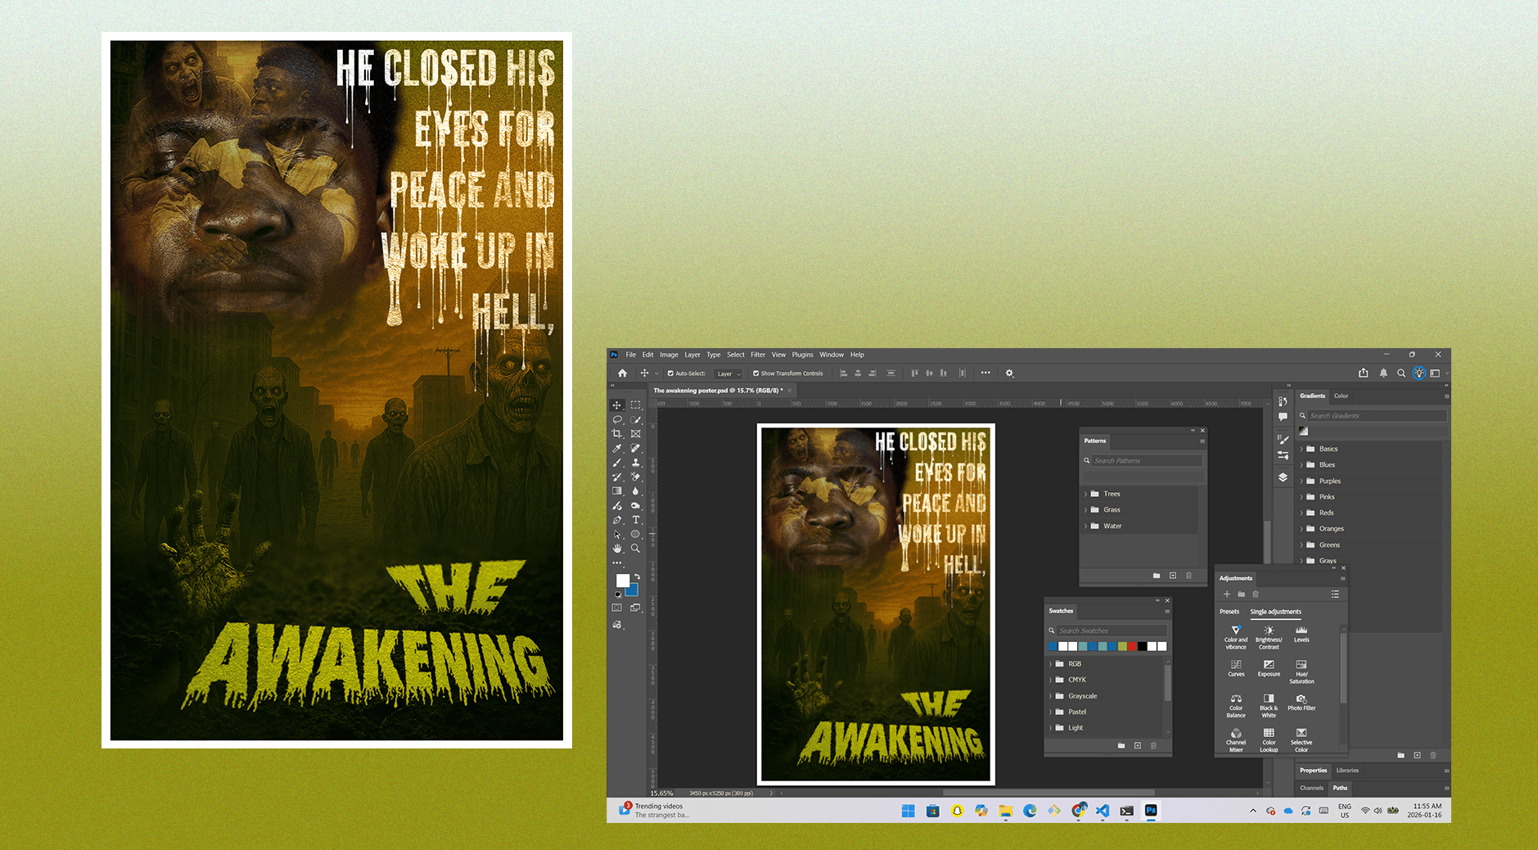
Task: Select the Rectangular Marquee tool
Action: 635,405
